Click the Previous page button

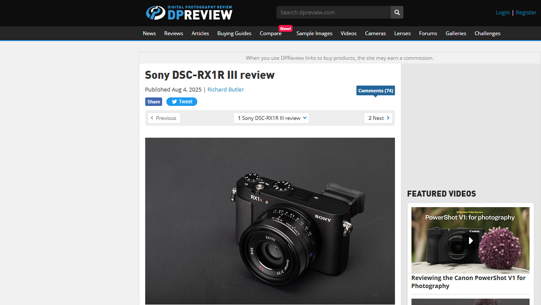tap(164, 118)
